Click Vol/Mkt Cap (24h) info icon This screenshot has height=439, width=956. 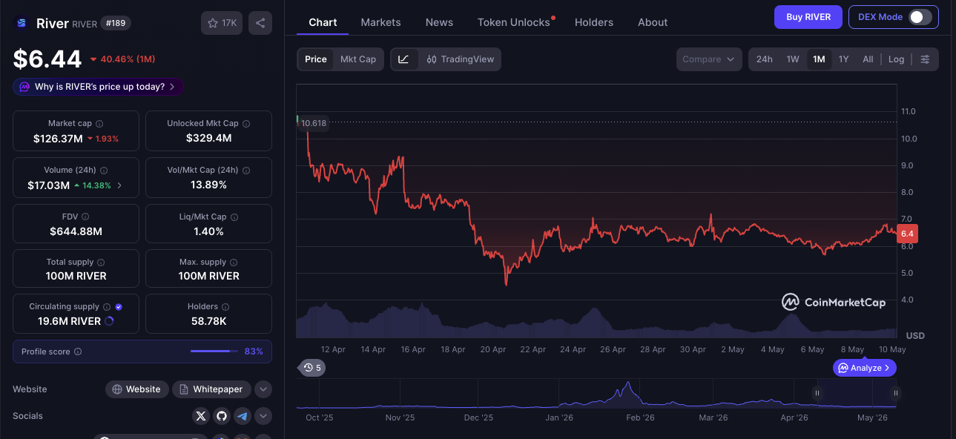(246, 171)
